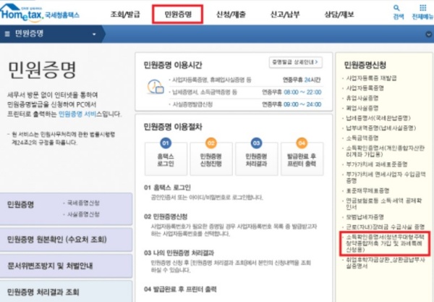Select 국세증명신청 under 민원증명
The width and height of the screenshot is (434, 302).
click(x=83, y=203)
